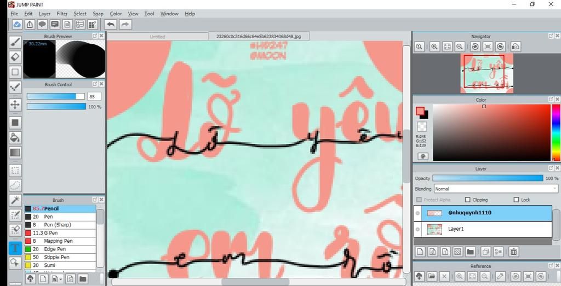This screenshot has height=286, width=561.
Task: Open file in Reference panel
Action: coord(432,276)
